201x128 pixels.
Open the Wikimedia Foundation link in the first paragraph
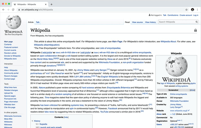tap(109, 62)
